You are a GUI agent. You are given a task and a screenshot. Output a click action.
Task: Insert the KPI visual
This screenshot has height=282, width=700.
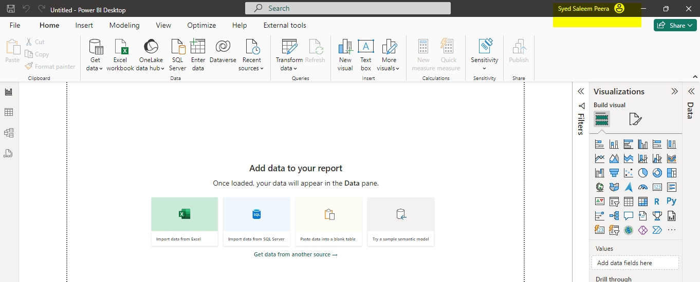[599, 202]
